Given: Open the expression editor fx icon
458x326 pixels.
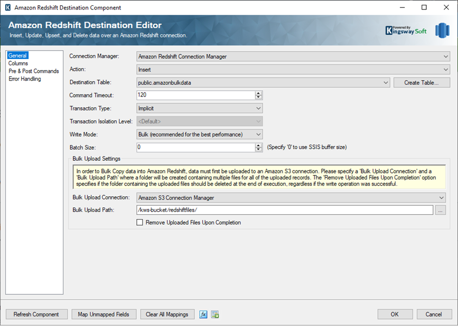Looking at the screenshot, I should point(203,314).
